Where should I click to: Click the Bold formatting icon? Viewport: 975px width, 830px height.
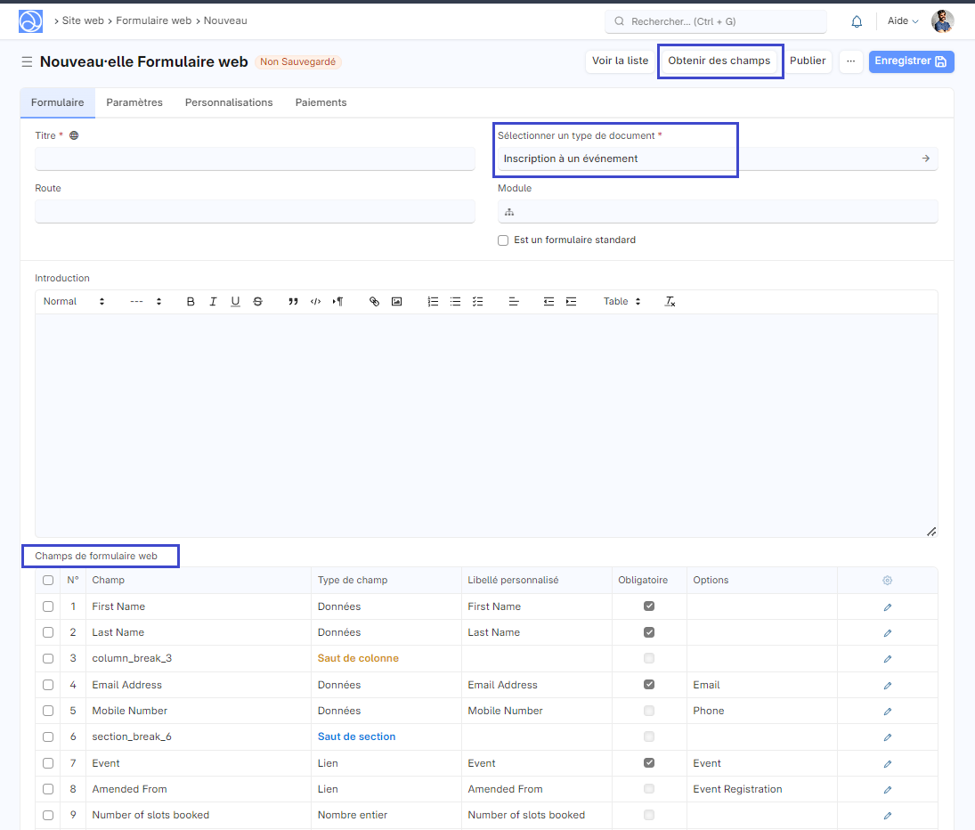[191, 302]
